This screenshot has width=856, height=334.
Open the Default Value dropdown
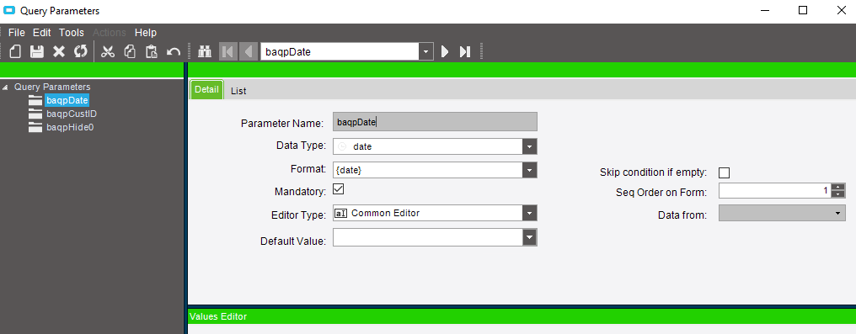(530, 237)
